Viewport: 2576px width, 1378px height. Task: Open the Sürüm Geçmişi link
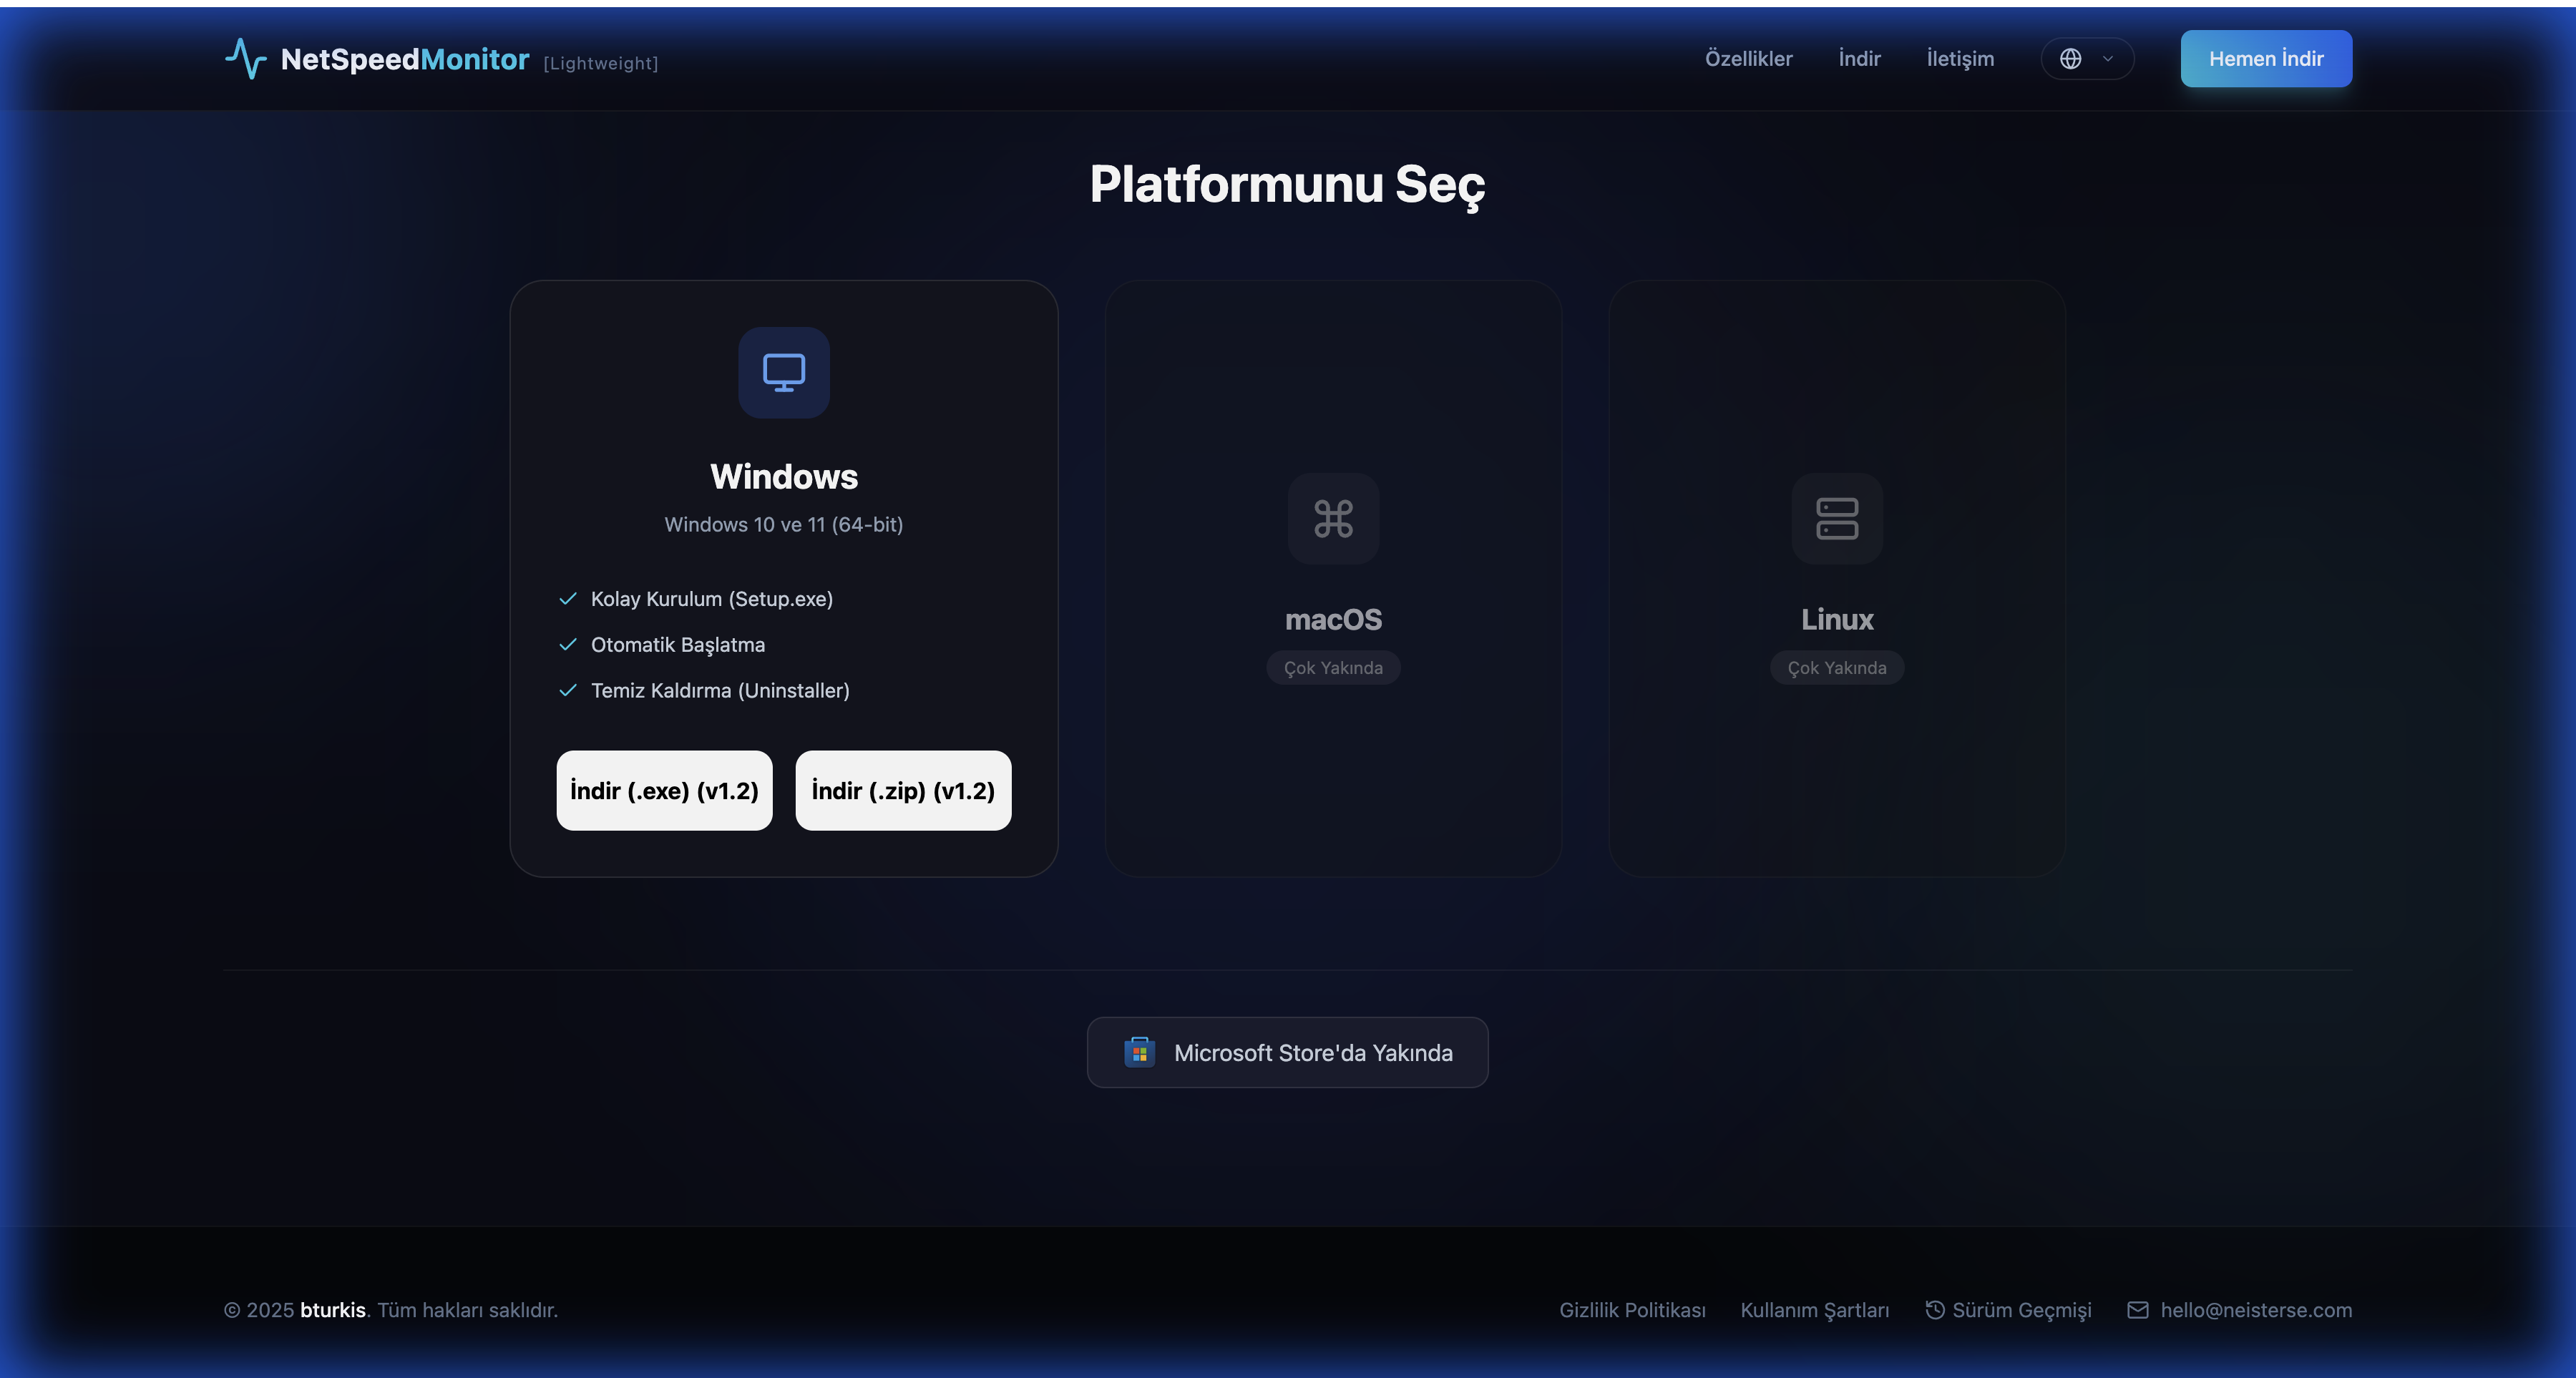2008,1309
